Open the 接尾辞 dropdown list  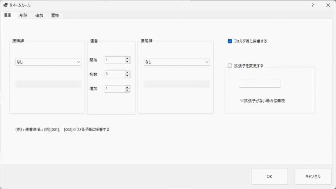(177, 62)
